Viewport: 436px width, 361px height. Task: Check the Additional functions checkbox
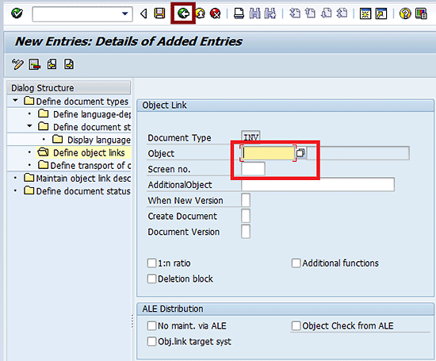[x=296, y=263]
